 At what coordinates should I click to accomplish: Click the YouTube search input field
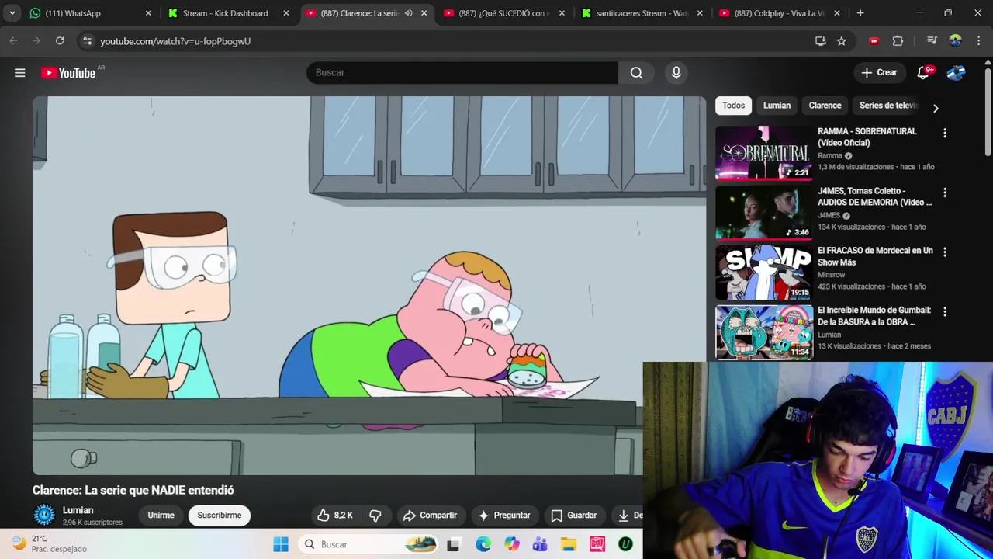(462, 72)
